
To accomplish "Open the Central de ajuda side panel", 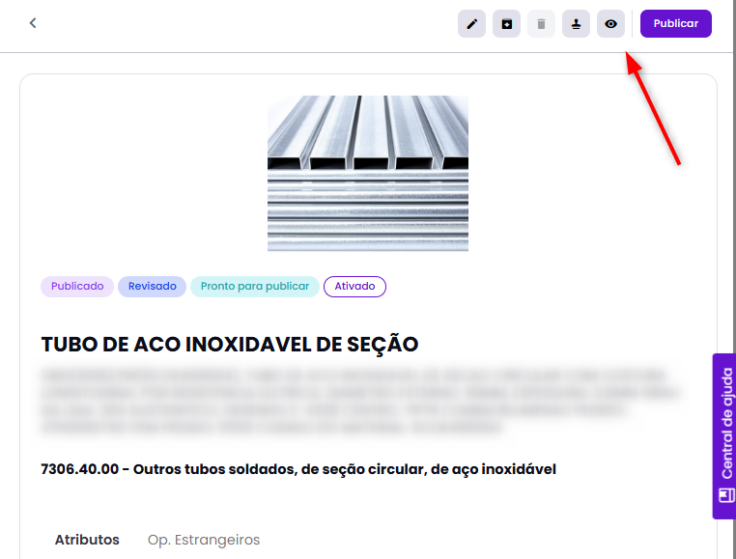I will tap(725, 425).
